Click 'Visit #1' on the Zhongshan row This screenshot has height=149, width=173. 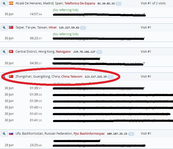[146, 77]
